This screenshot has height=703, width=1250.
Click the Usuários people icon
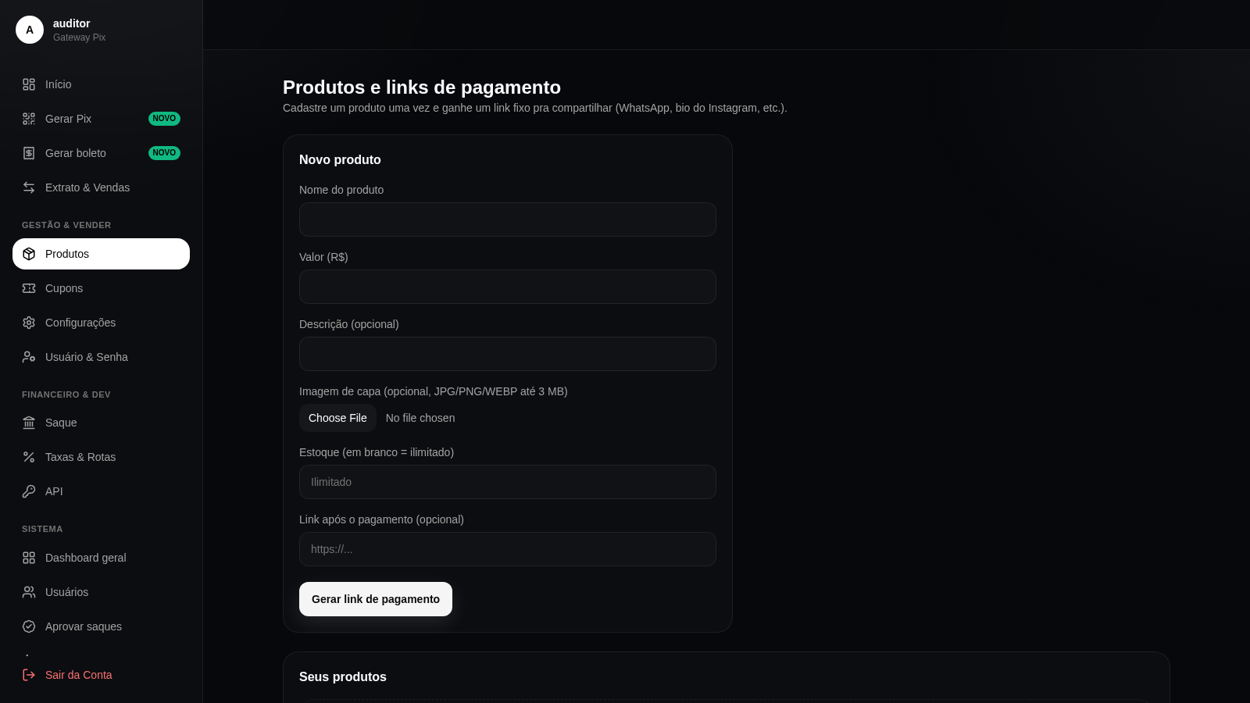tap(29, 592)
